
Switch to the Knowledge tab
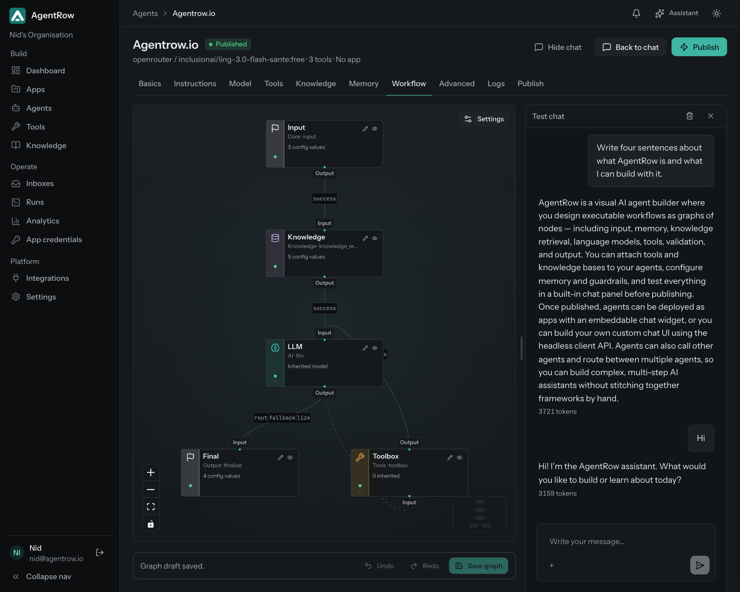(316, 83)
